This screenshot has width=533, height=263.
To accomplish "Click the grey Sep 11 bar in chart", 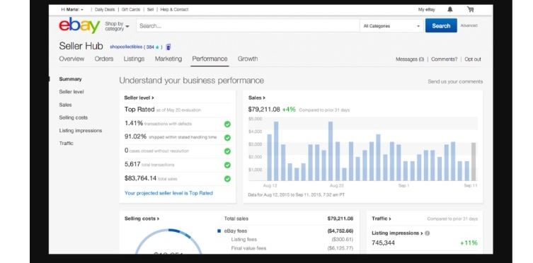I will click(x=474, y=161).
